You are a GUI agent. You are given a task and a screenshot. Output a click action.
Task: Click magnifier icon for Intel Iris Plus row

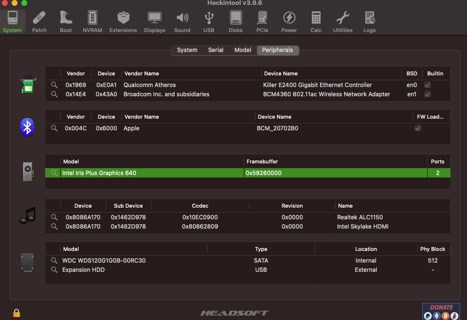54,173
